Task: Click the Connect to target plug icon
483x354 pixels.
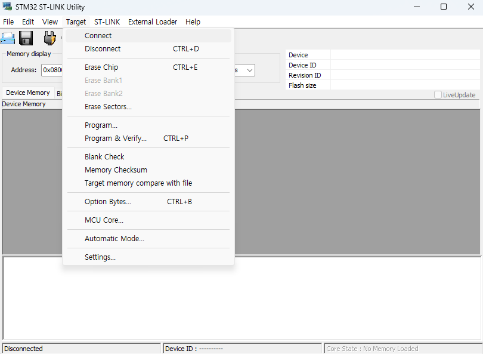Action: [49, 38]
